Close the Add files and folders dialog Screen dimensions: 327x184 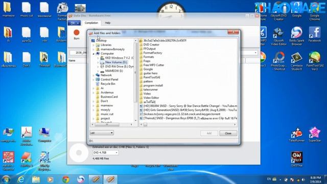tap(233, 32)
